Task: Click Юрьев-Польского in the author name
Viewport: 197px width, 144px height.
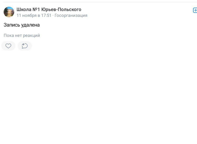Action: 61,10
